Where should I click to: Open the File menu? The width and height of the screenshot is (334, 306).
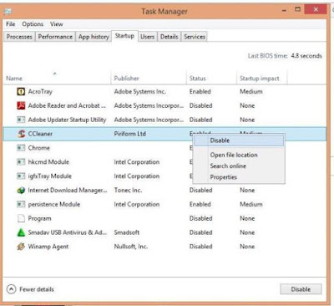11,24
